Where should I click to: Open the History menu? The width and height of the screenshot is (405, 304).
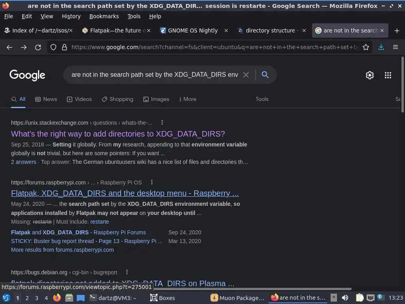(x=71, y=16)
